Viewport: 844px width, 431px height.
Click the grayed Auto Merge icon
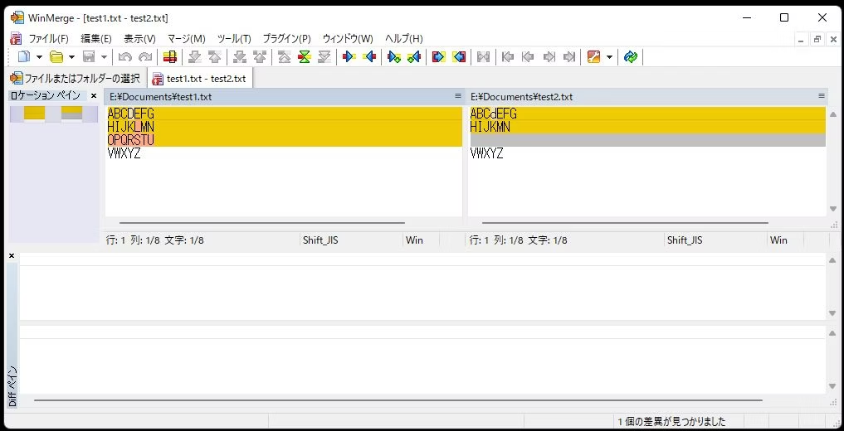click(483, 56)
